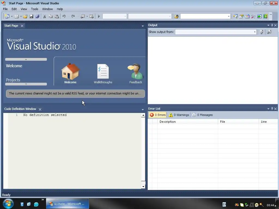The width and height of the screenshot is (279, 209).
Task: Toggle auto-hide pin on Error List panel
Action: coord(272,109)
